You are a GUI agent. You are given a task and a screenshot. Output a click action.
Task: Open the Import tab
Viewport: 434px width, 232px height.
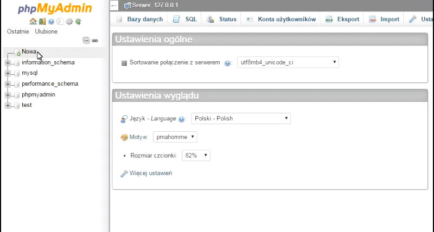pos(384,19)
